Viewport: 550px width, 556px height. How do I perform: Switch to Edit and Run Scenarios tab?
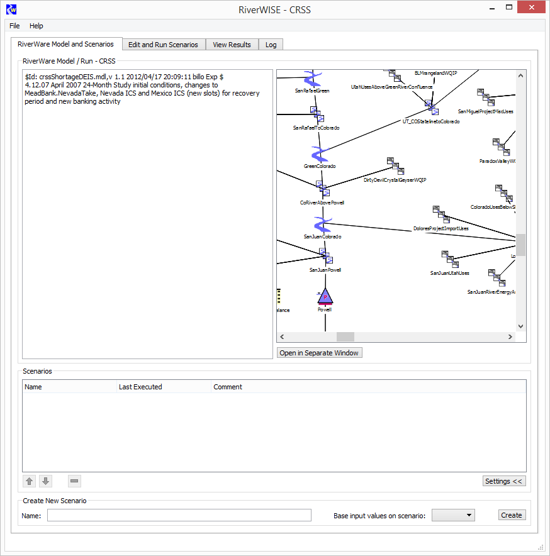(x=163, y=45)
